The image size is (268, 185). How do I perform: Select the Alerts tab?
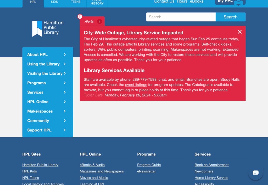(x=89, y=21)
